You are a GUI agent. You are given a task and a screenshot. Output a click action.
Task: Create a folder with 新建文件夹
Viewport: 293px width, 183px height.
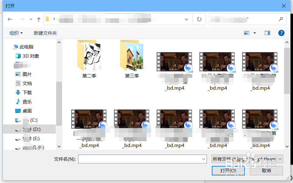(x=45, y=33)
